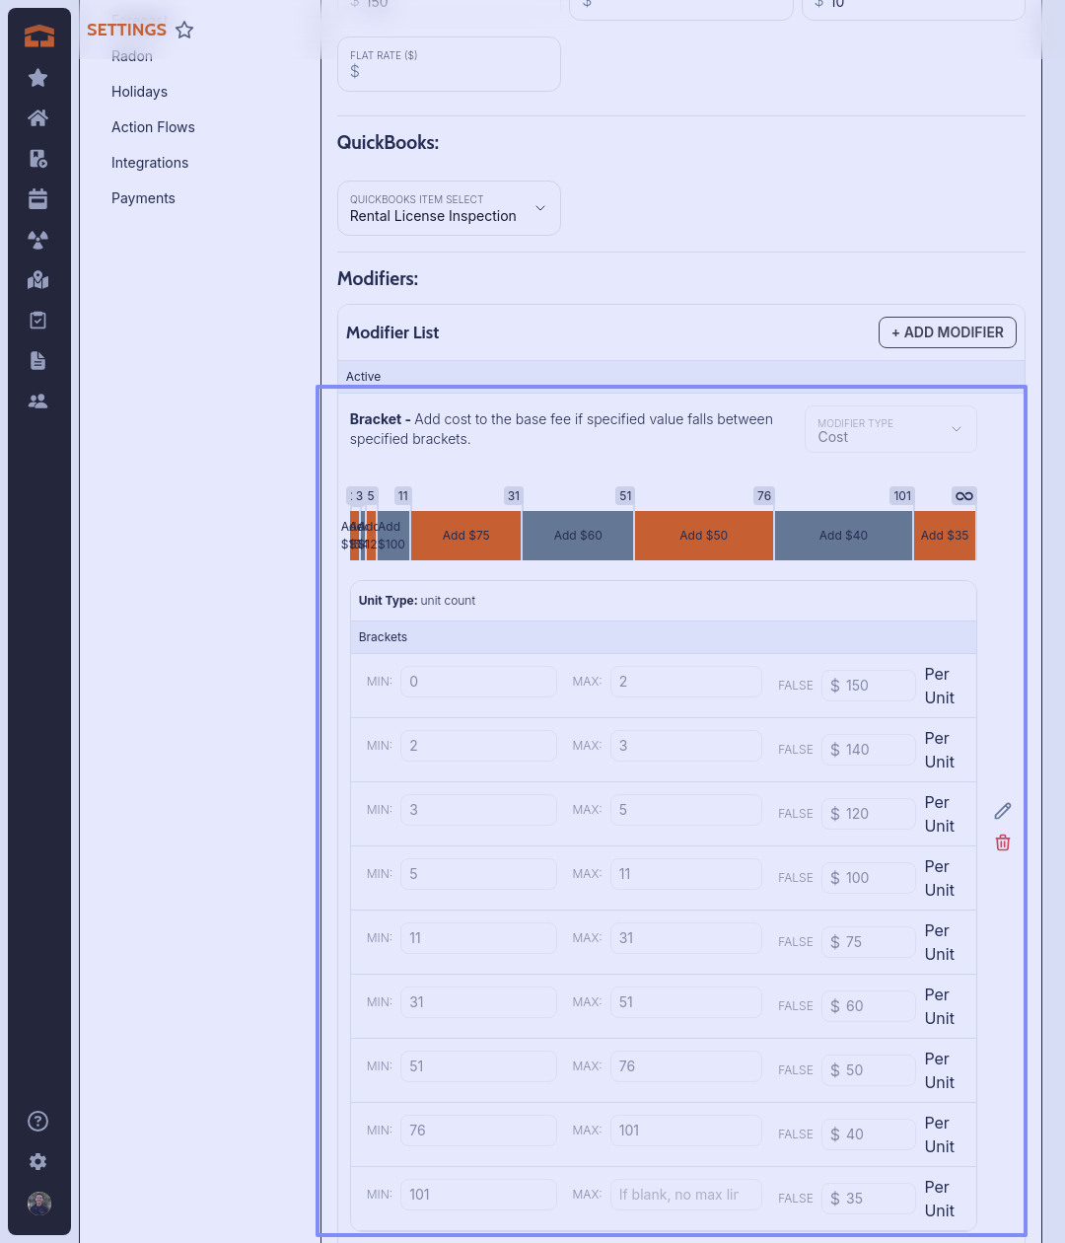Click the clipboard checklist icon in the sidebar
The image size is (1065, 1243).
38,321
